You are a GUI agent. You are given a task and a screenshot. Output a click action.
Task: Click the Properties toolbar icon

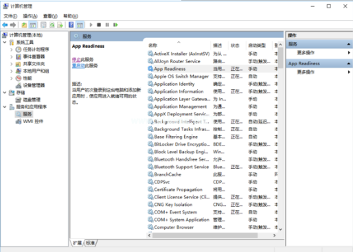[43, 25]
